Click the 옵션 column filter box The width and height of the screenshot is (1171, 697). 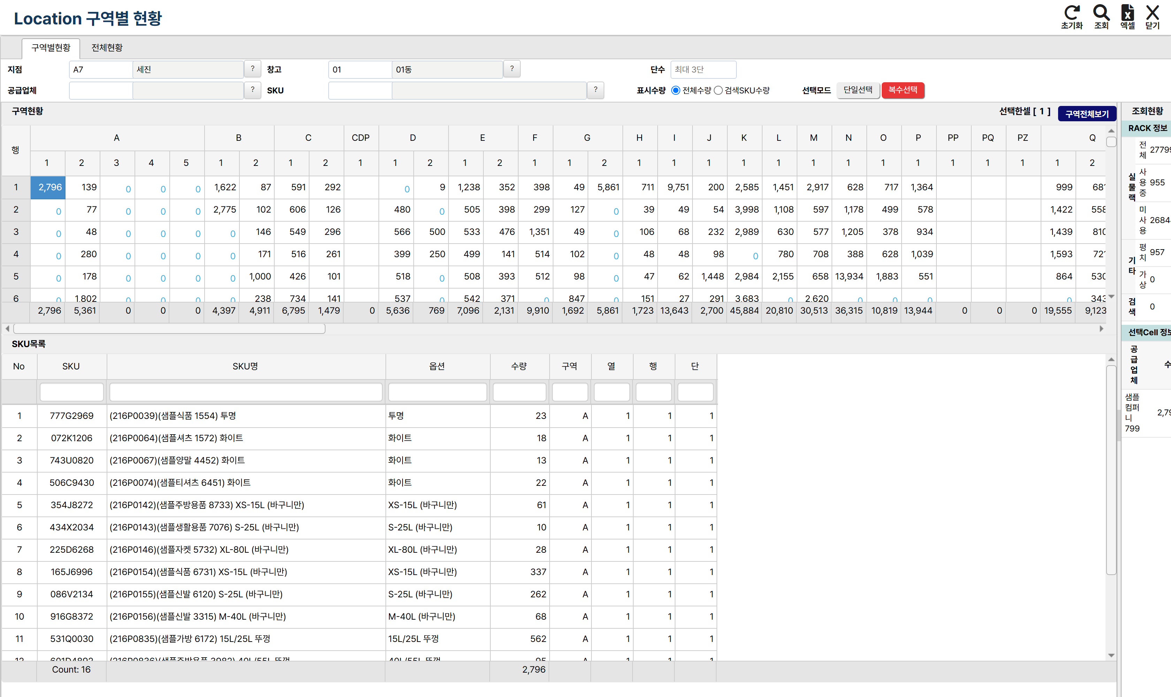[x=437, y=392]
